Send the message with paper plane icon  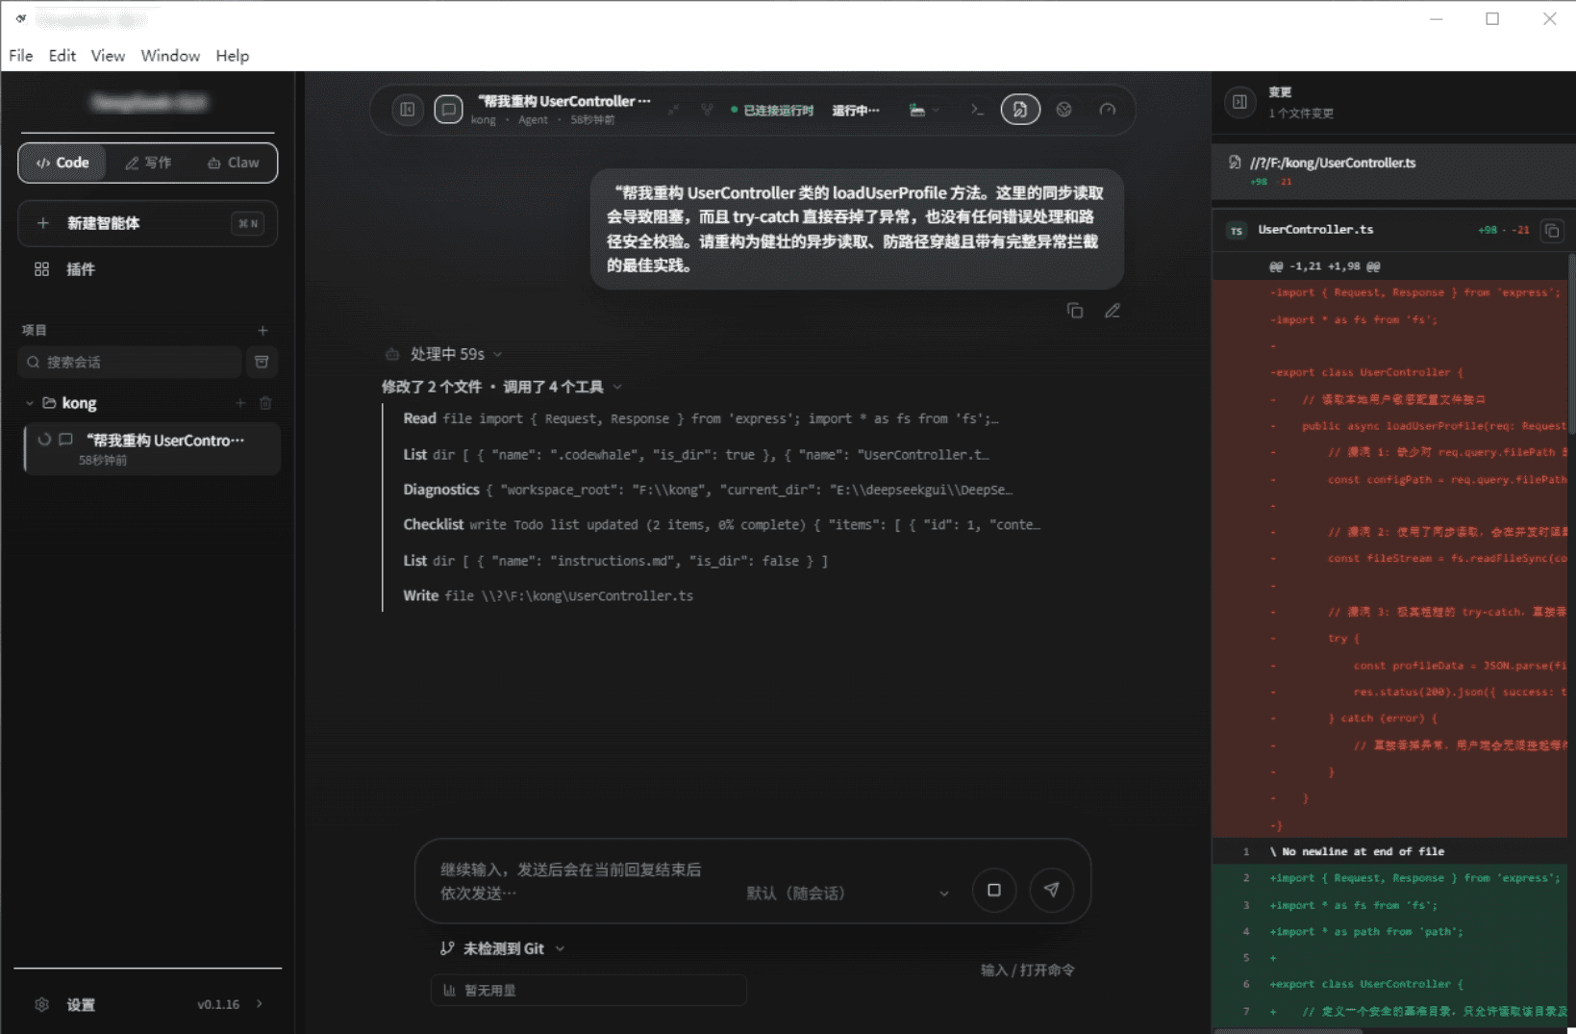point(1051,890)
